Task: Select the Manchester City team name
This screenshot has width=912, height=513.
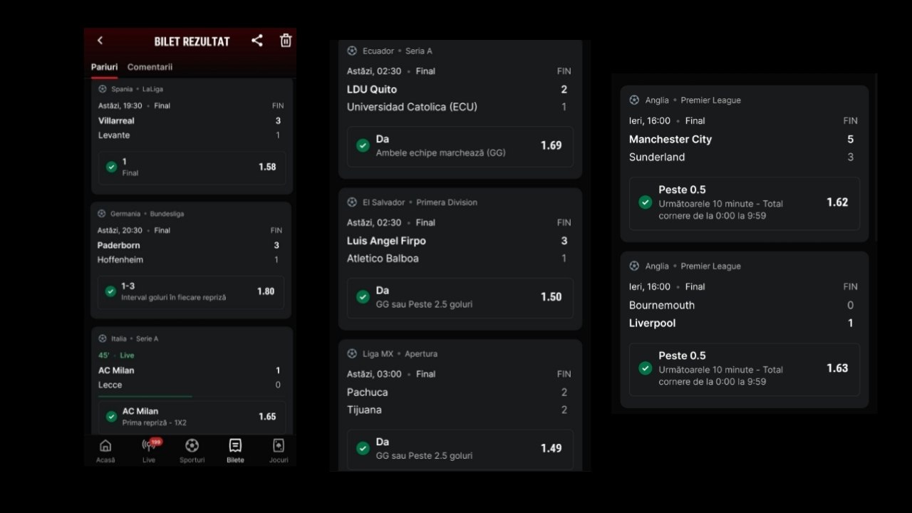Action: pos(670,139)
